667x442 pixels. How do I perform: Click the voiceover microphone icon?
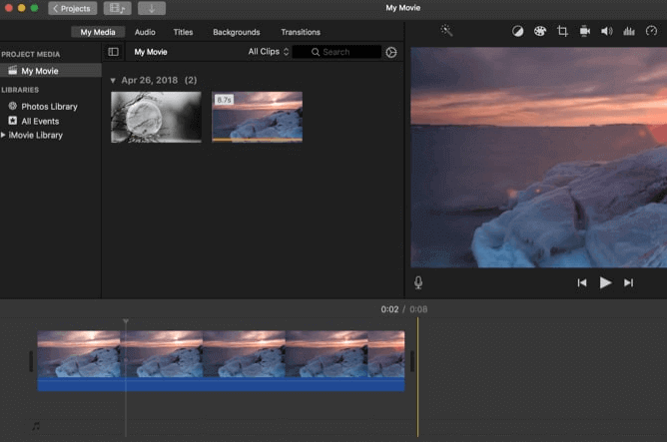tap(418, 283)
